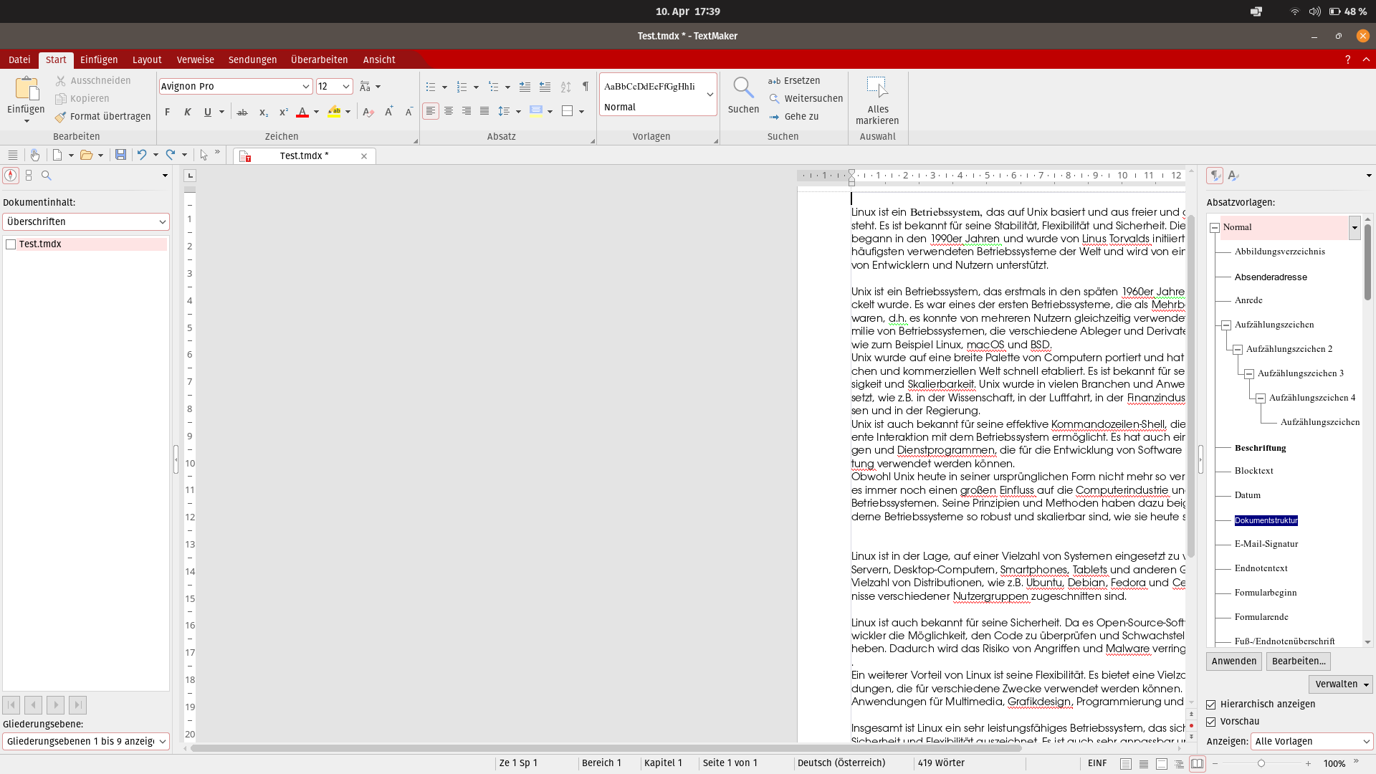Screen dimensions: 1376x774
Task: Toggle bold formatting button F
Action: 167,112
